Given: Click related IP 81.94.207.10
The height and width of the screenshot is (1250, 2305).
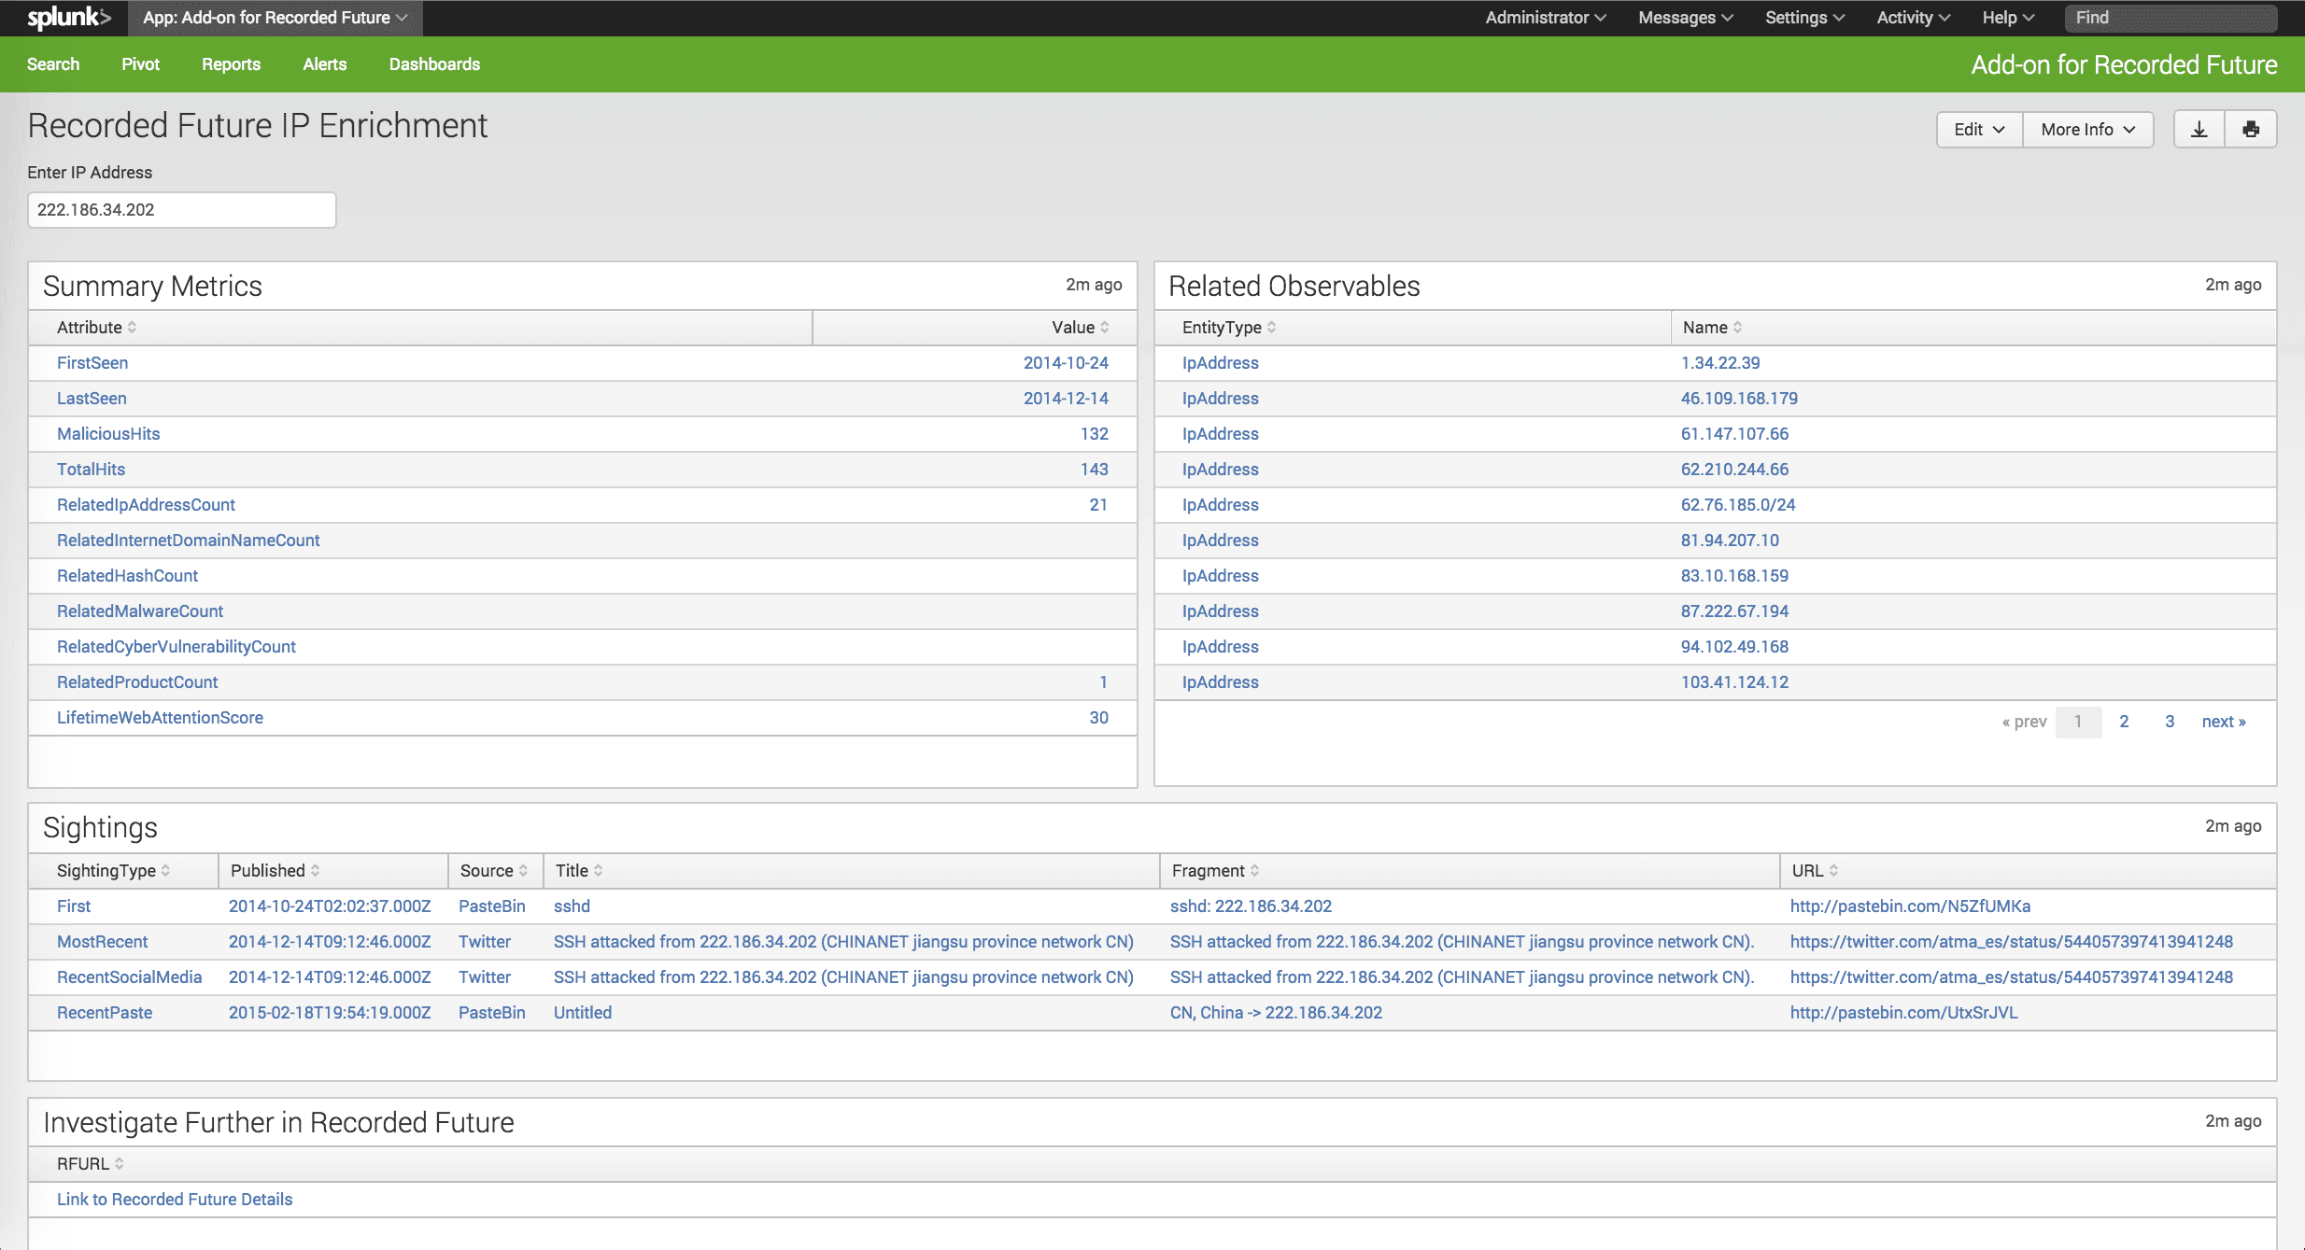Looking at the screenshot, I should (x=1730, y=541).
